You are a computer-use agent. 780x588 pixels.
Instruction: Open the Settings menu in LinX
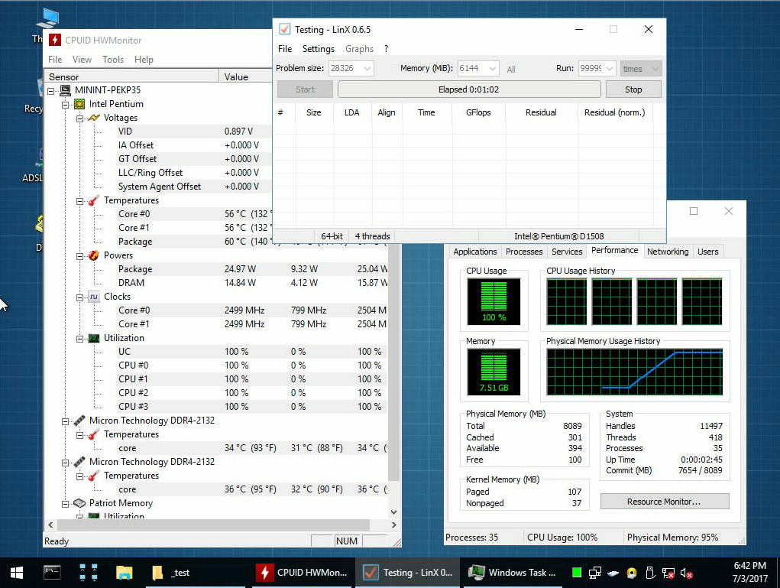(319, 49)
